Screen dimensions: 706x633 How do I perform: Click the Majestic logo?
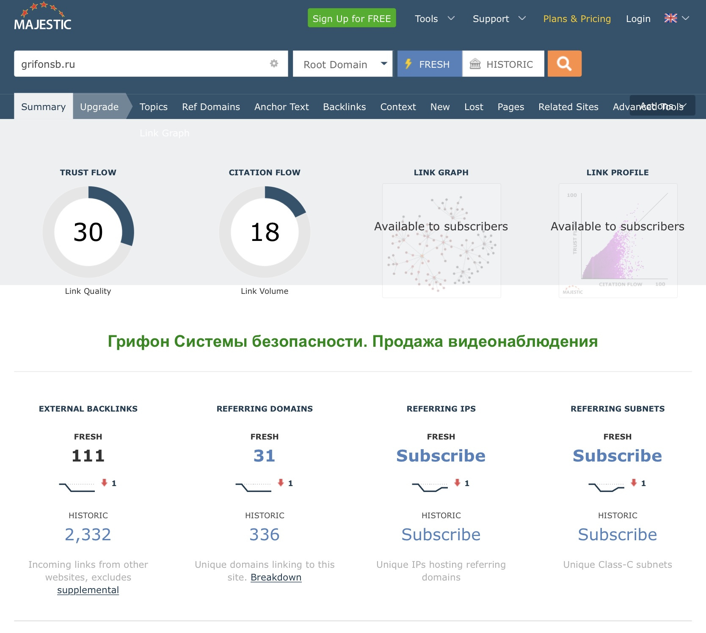42,17
